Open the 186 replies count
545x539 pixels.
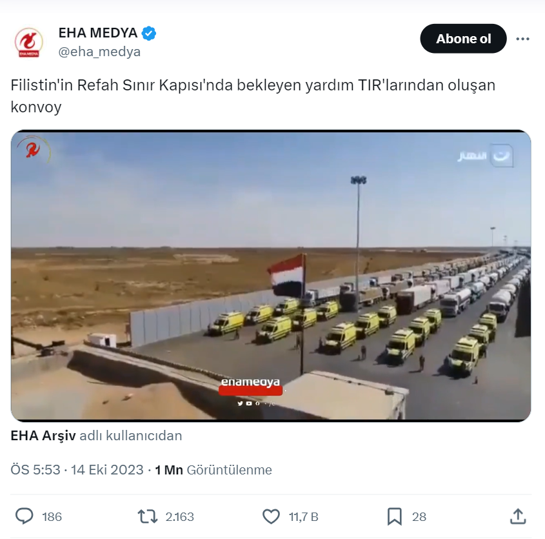click(52, 517)
